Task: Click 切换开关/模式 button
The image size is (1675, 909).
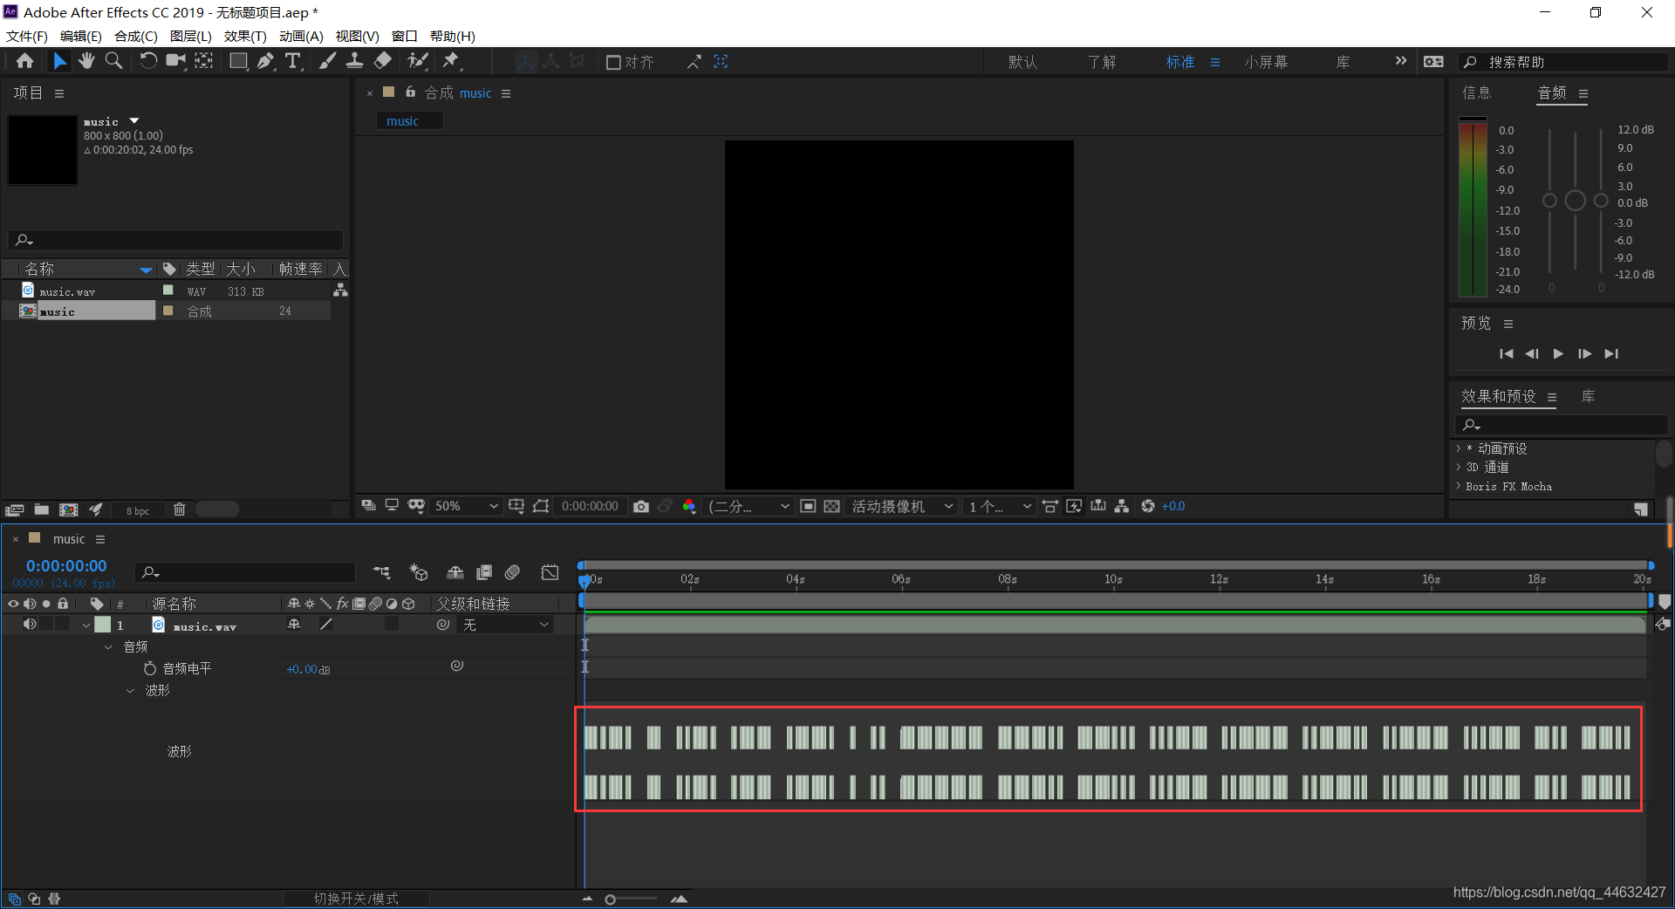Action: (356, 899)
